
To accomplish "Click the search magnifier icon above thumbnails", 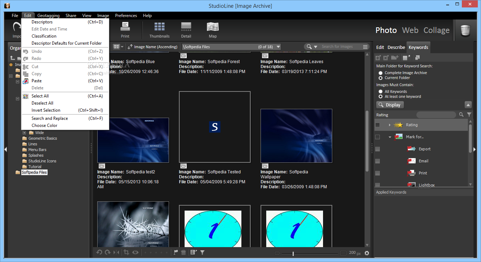I will pos(309,47).
